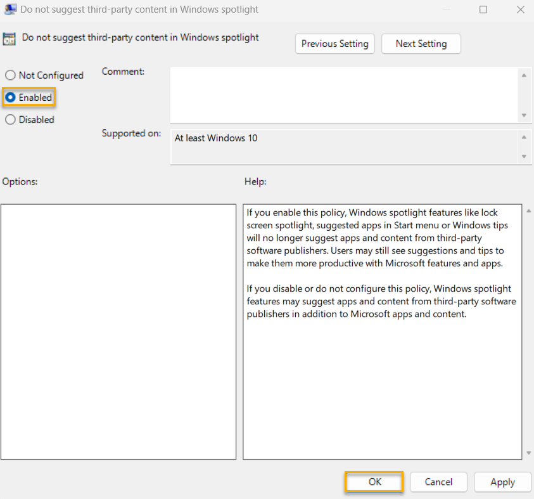The image size is (534, 499).
Task: Select the Enabled radio button
Action: 10,97
